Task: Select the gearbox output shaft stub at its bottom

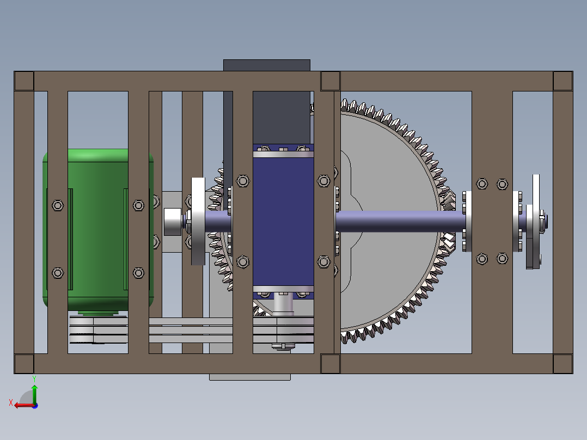Action: (x=283, y=303)
